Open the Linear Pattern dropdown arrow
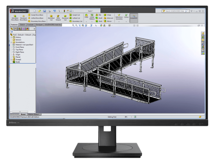This screenshot has height=164, width=219. [x=92, y=22]
